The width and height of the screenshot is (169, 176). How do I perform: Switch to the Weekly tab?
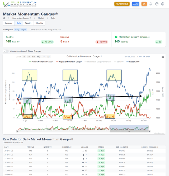28,23
